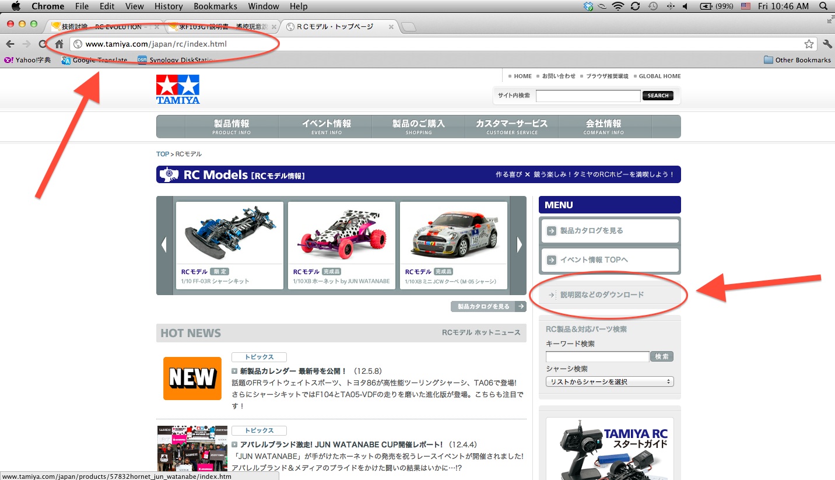Click イベント情報 TOPへ menu button
Viewport: 835px width, 480px height.
[610, 260]
